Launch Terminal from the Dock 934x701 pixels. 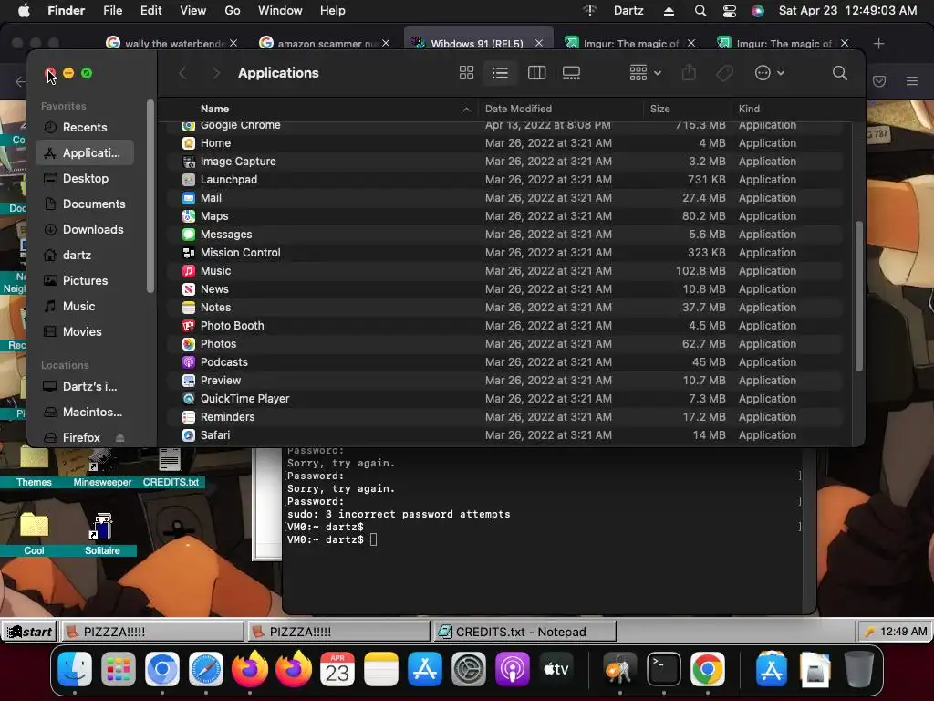664,669
